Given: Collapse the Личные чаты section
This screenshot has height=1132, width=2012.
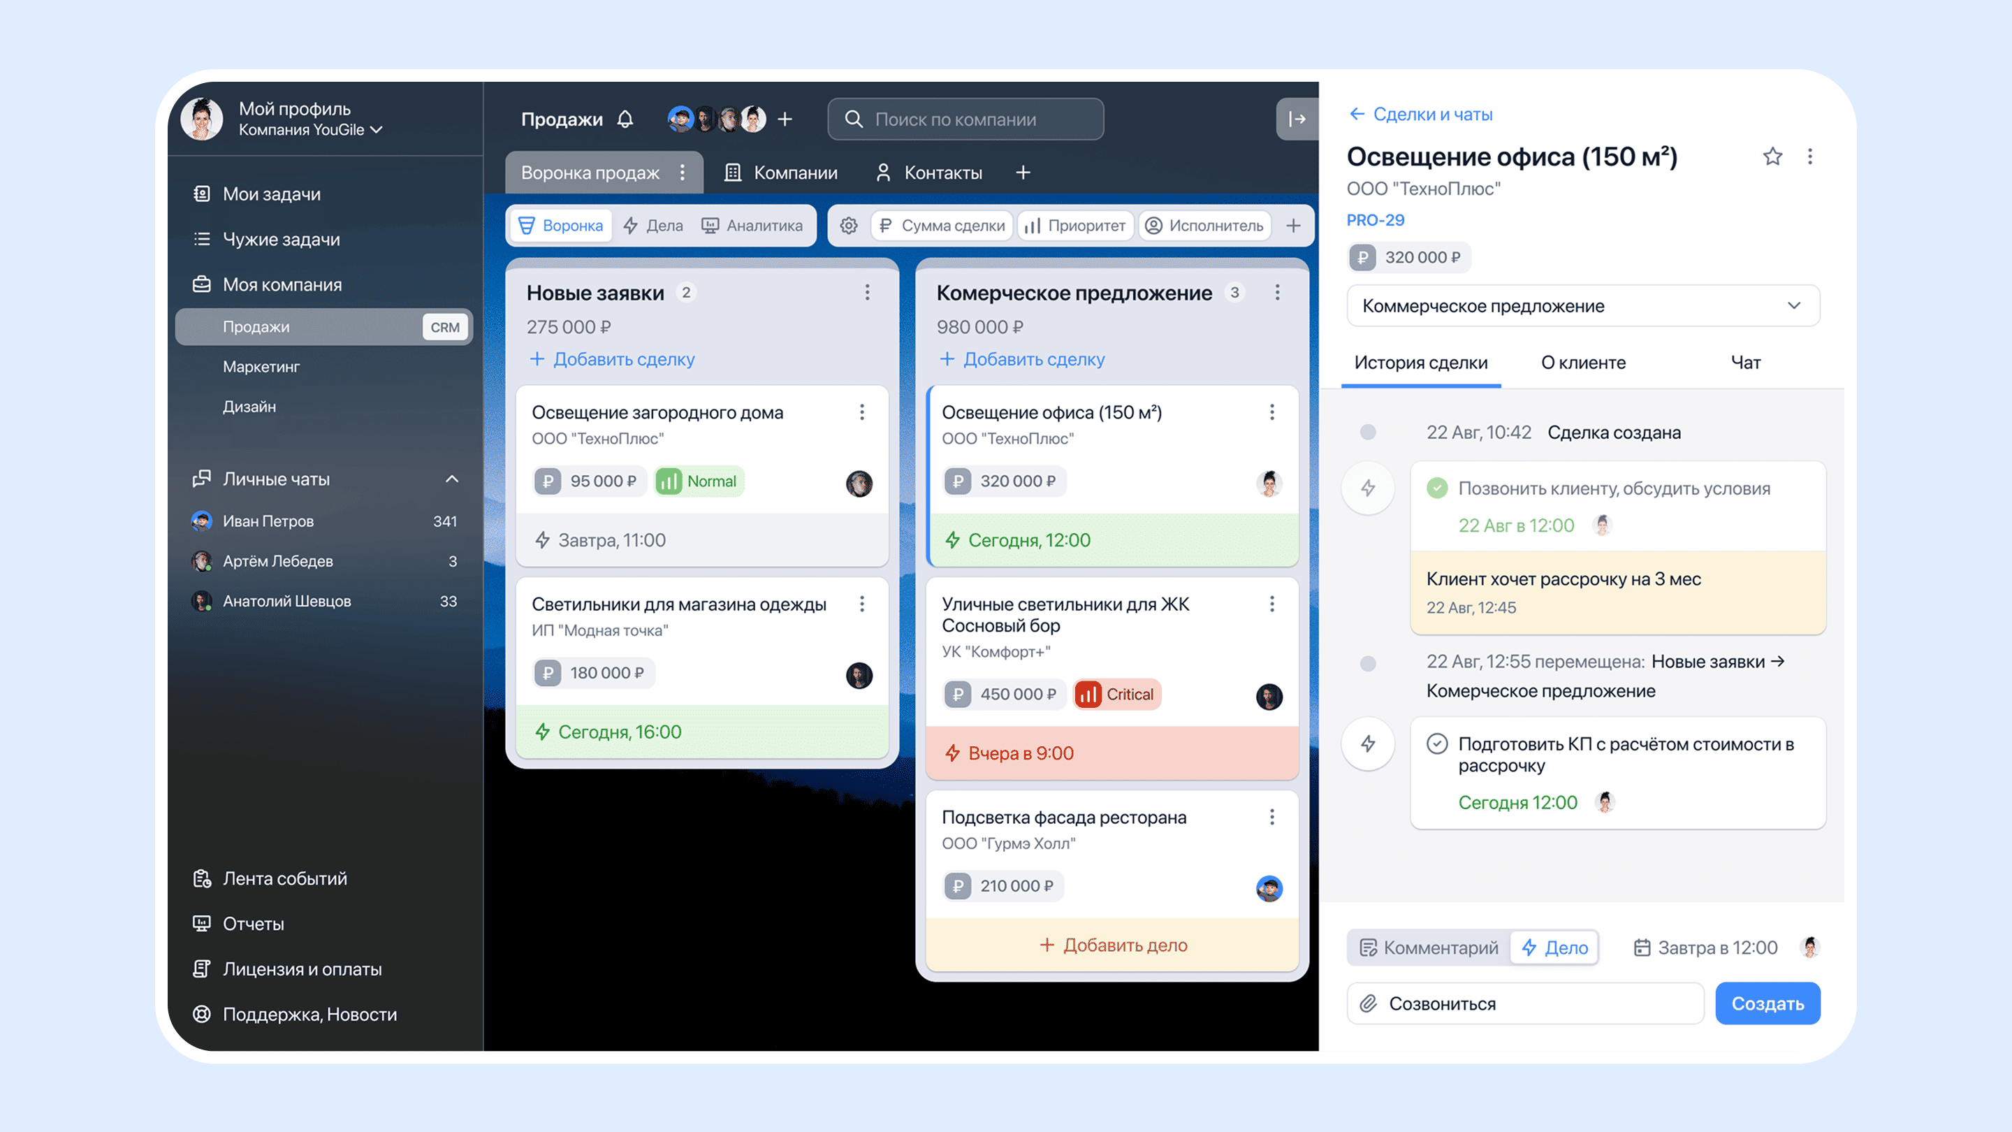Looking at the screenshot, I should click(451, 479).
